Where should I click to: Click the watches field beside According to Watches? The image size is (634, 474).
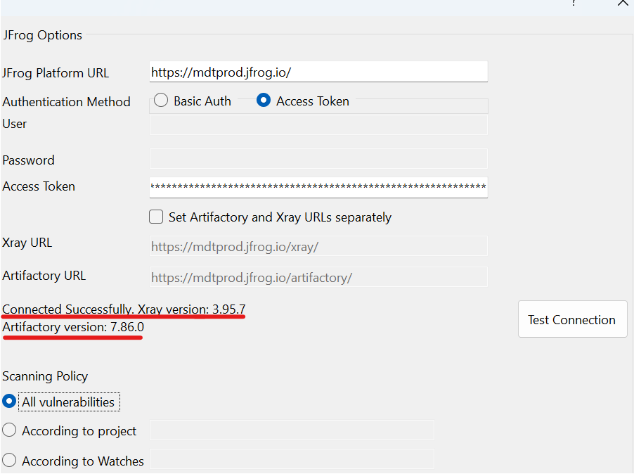tap(292, 459)
